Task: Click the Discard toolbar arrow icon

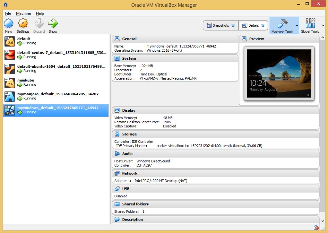Action: (39, 23)
